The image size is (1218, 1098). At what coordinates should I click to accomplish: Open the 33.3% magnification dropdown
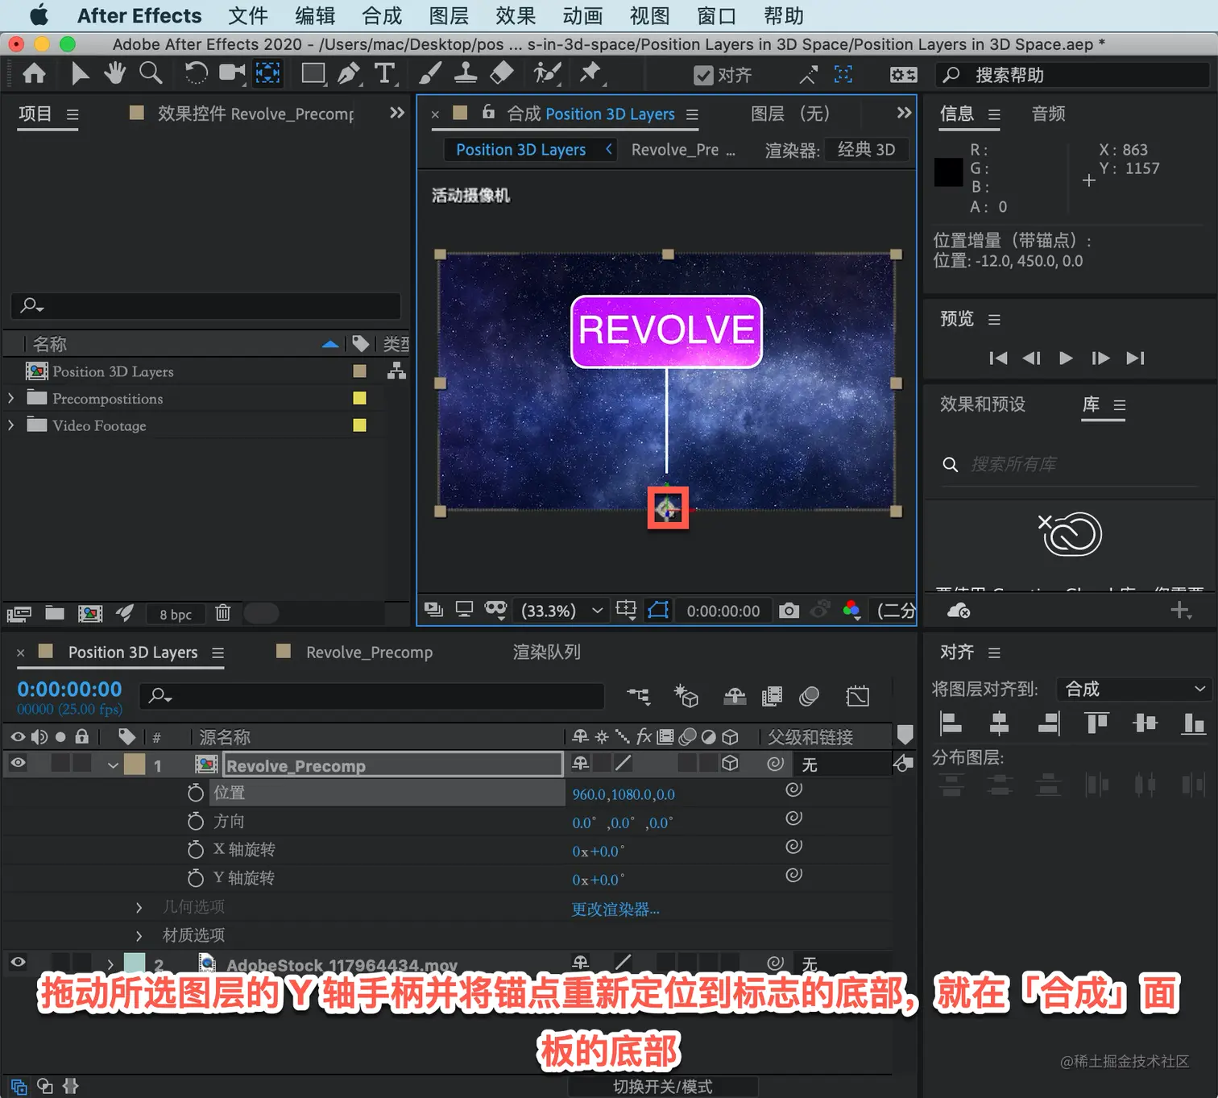coord(561,611)
